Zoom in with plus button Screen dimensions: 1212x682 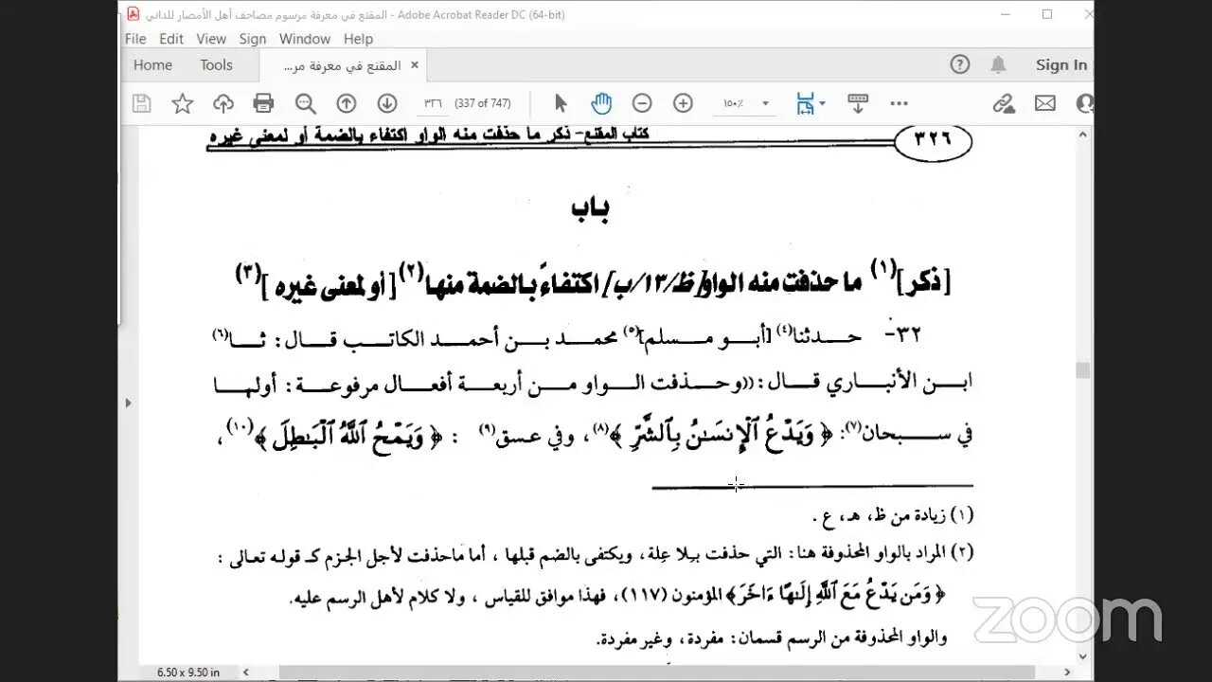click(683, 104)
